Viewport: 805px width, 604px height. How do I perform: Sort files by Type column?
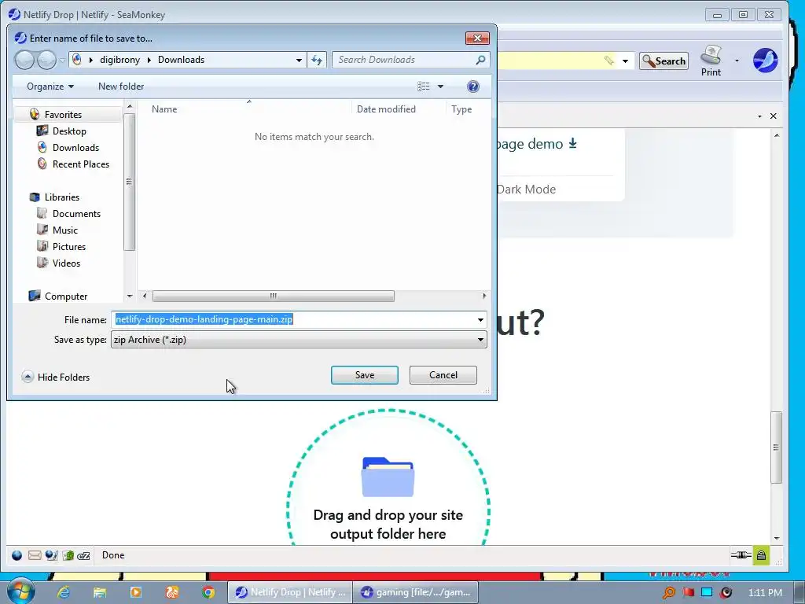[461, 109]
